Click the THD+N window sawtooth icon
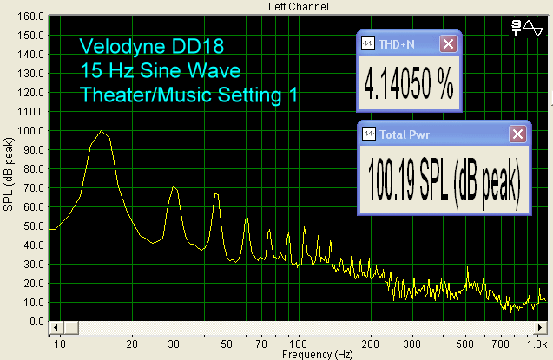 coord(368,44)
